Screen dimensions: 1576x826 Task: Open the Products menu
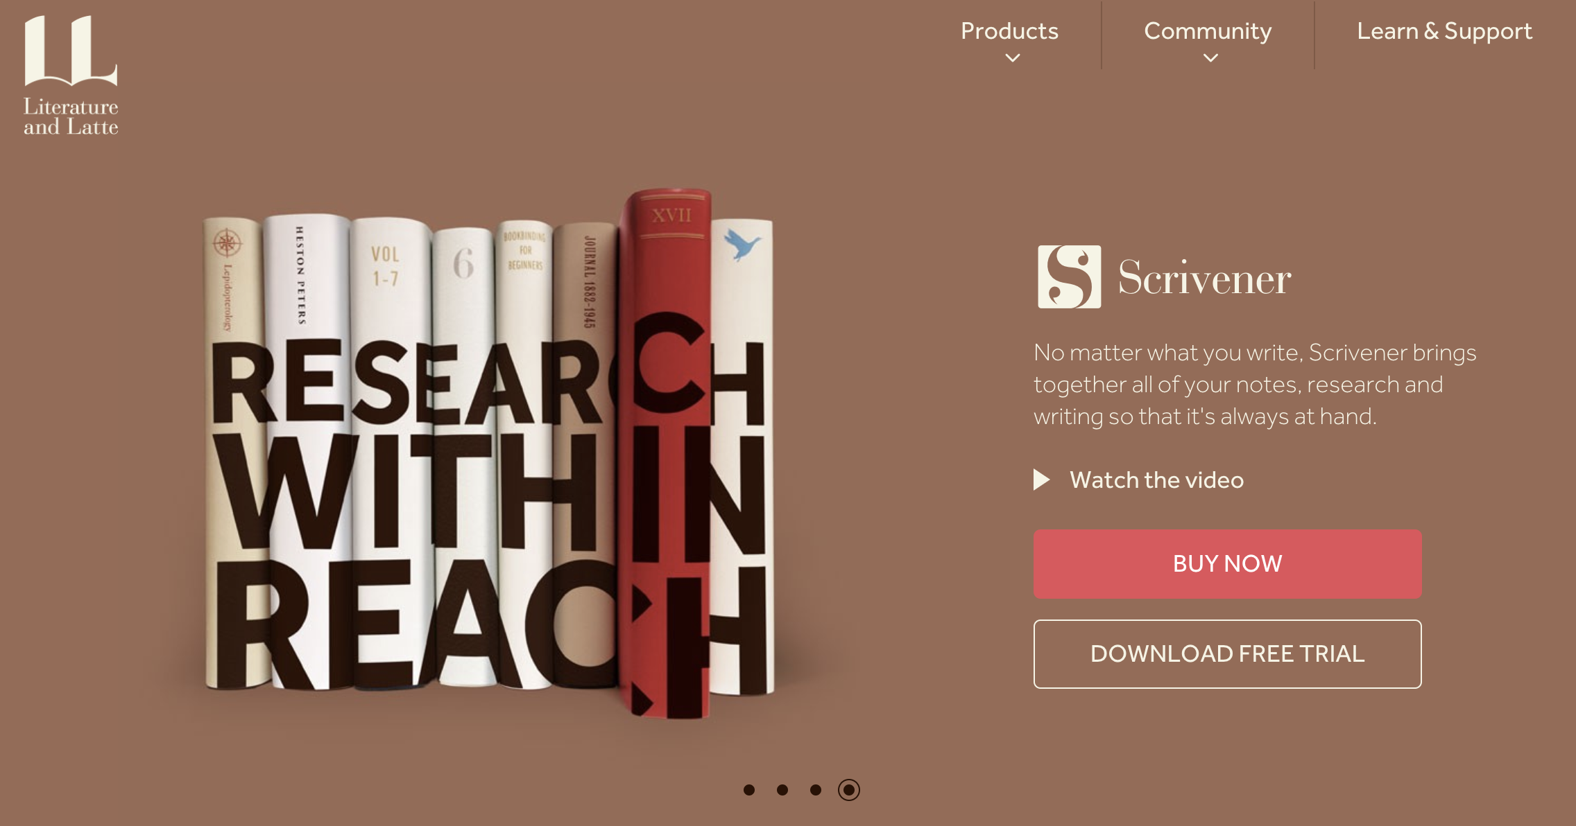pos(1009,31)
